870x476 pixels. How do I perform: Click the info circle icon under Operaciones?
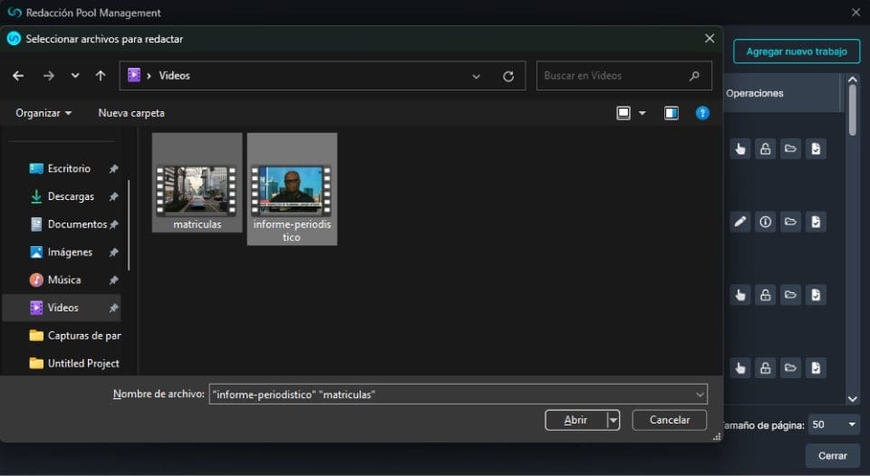pyautogui.click(x=765, y=223)
